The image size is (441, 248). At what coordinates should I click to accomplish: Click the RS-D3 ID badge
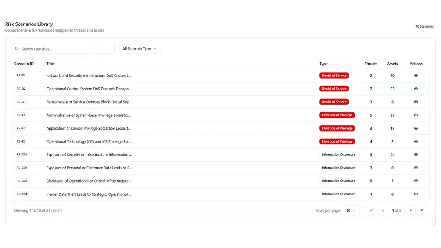pyautogui.click(x=21, y=102)
